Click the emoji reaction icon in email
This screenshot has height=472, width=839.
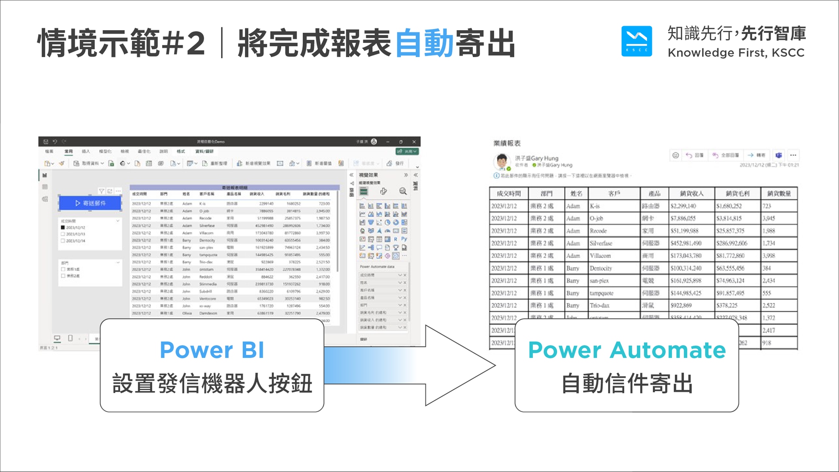click(675, 155)
